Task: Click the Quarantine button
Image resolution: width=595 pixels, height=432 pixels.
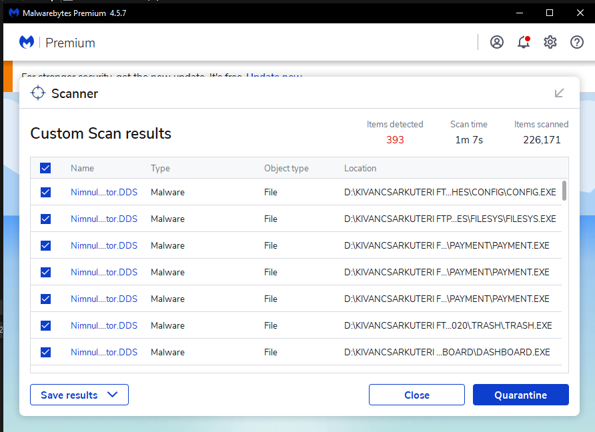Action: click(x=520, y=395)
